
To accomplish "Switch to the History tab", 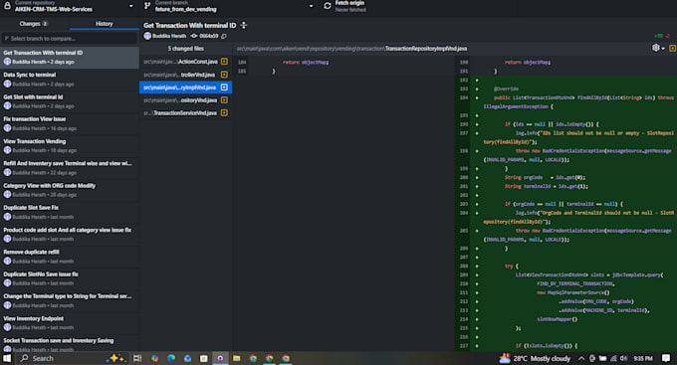I will pyautogui.click(x=105, y=24).
